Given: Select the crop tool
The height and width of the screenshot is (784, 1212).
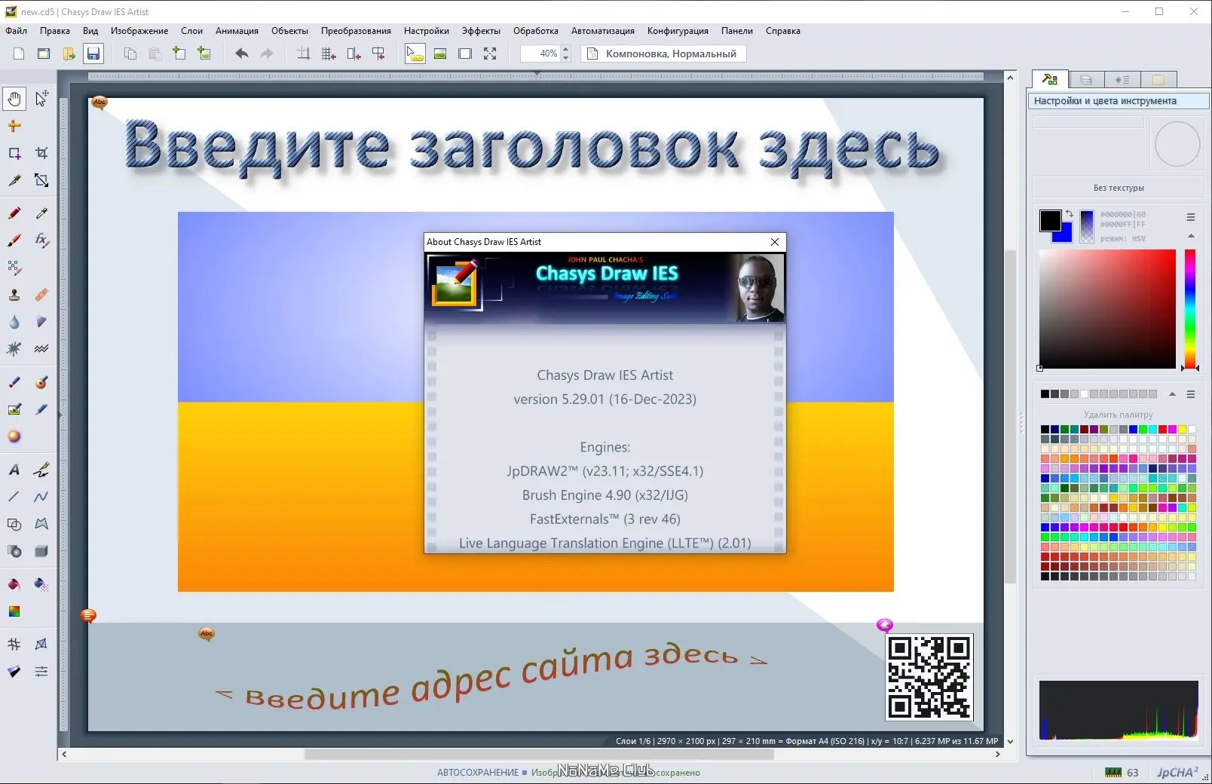Looking at the screenshot, I should [x=41, y=153].
